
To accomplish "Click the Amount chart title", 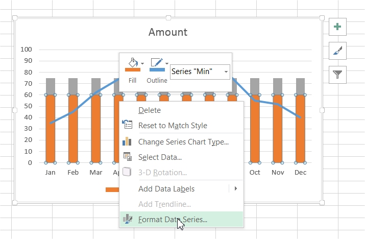I will (168, 32).
